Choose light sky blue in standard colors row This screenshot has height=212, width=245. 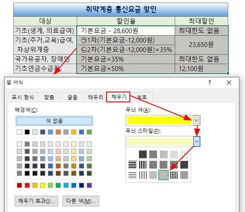pos(66,185)
